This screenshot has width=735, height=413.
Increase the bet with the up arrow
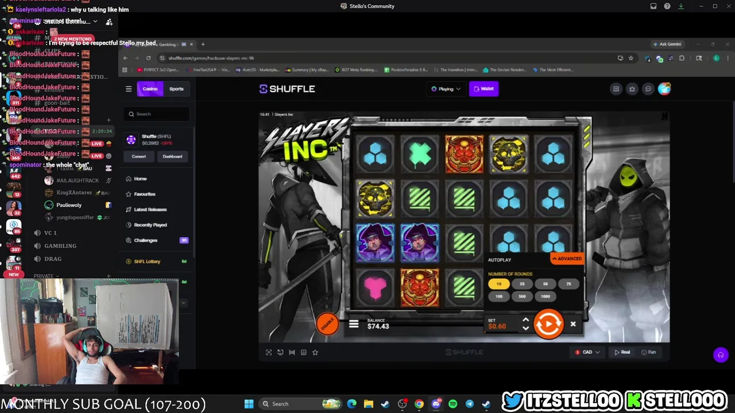point(525,320)
